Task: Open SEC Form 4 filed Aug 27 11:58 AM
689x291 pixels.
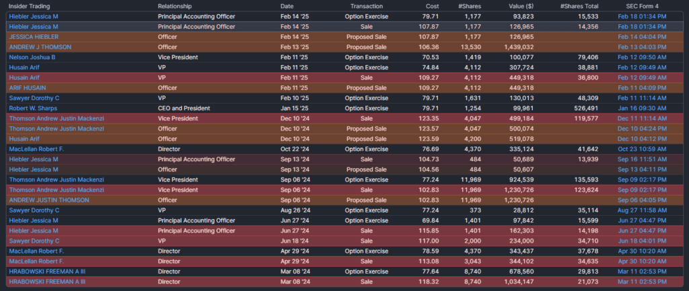Action: (x=642, y=210)
